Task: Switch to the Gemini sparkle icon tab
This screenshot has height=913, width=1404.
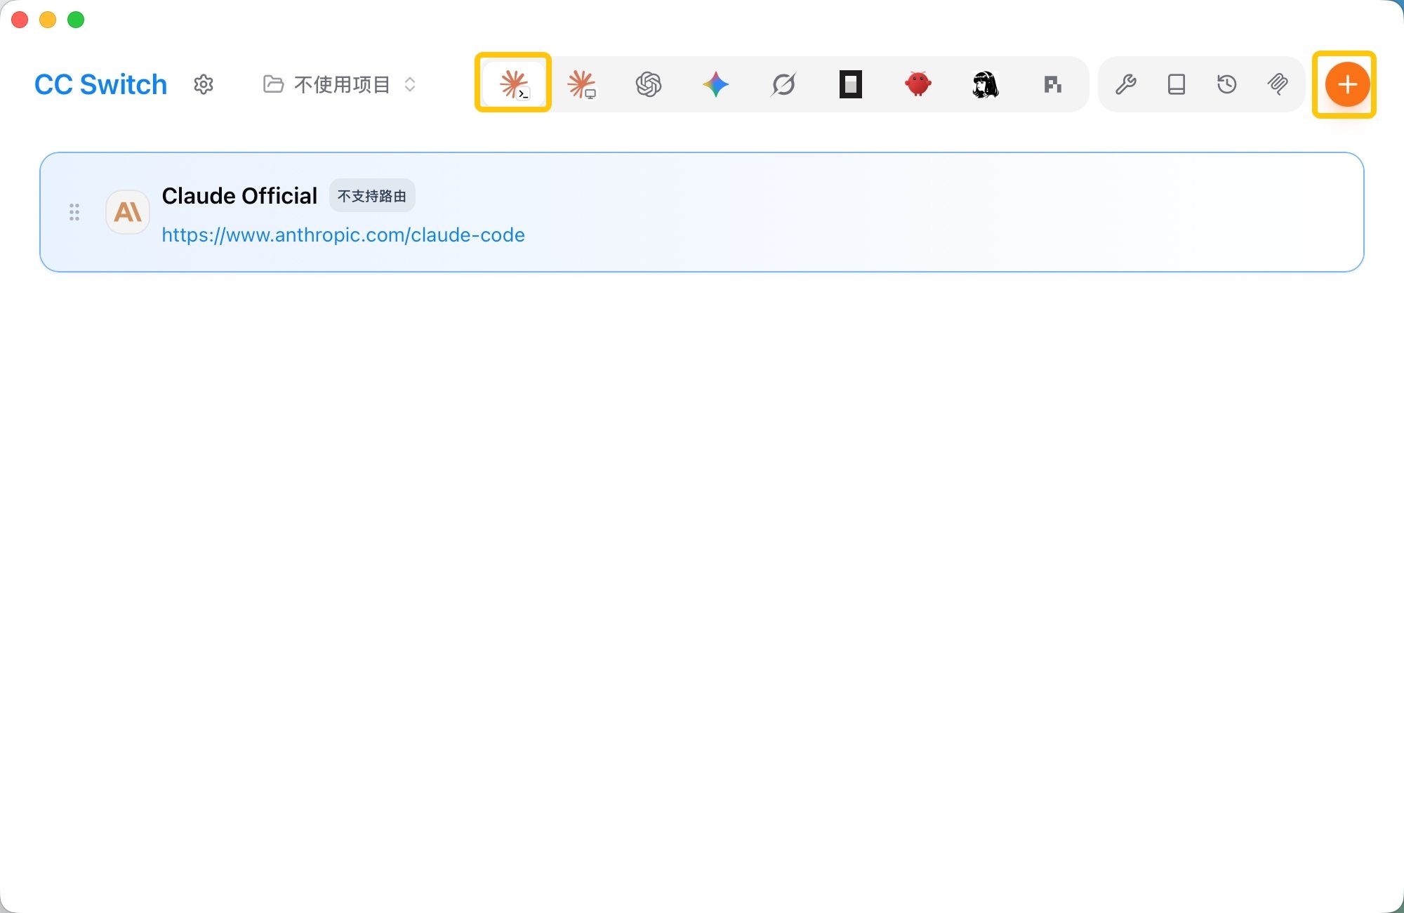Action: click(716, 84)
